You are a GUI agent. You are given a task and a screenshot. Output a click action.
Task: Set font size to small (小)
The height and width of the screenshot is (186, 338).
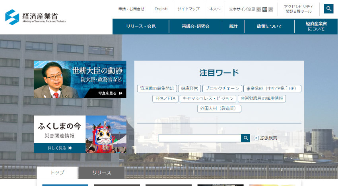coord(259,9)
